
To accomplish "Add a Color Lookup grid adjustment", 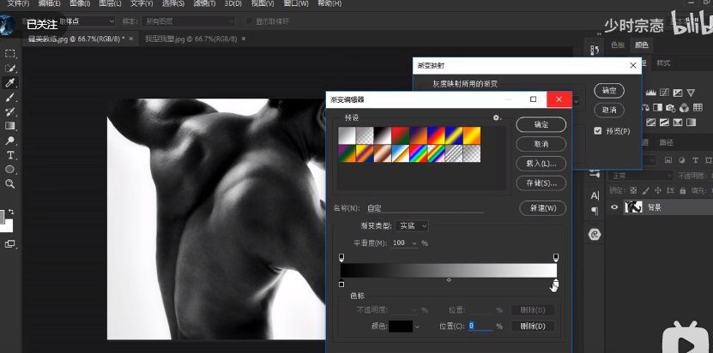I will tap(698, 108).
